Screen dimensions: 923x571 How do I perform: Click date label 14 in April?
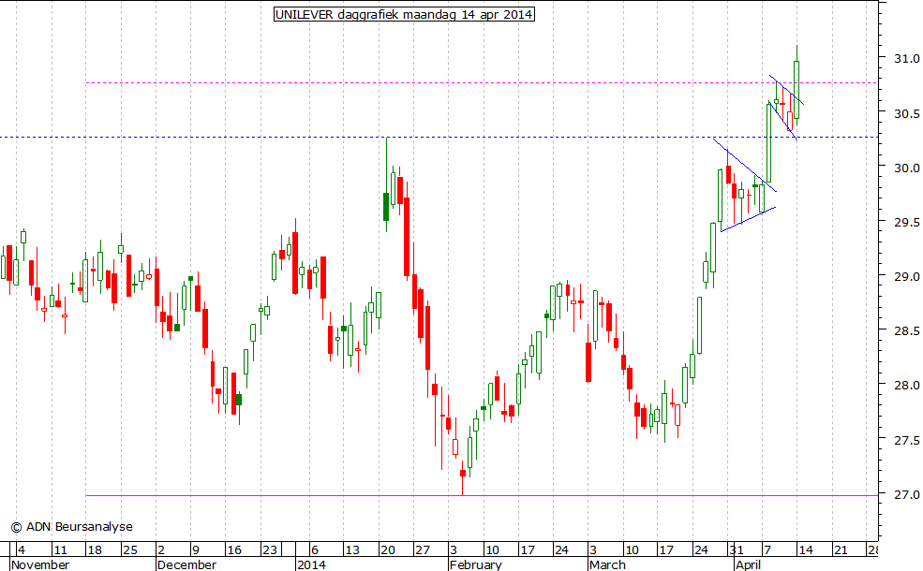(x=805, y=550)
